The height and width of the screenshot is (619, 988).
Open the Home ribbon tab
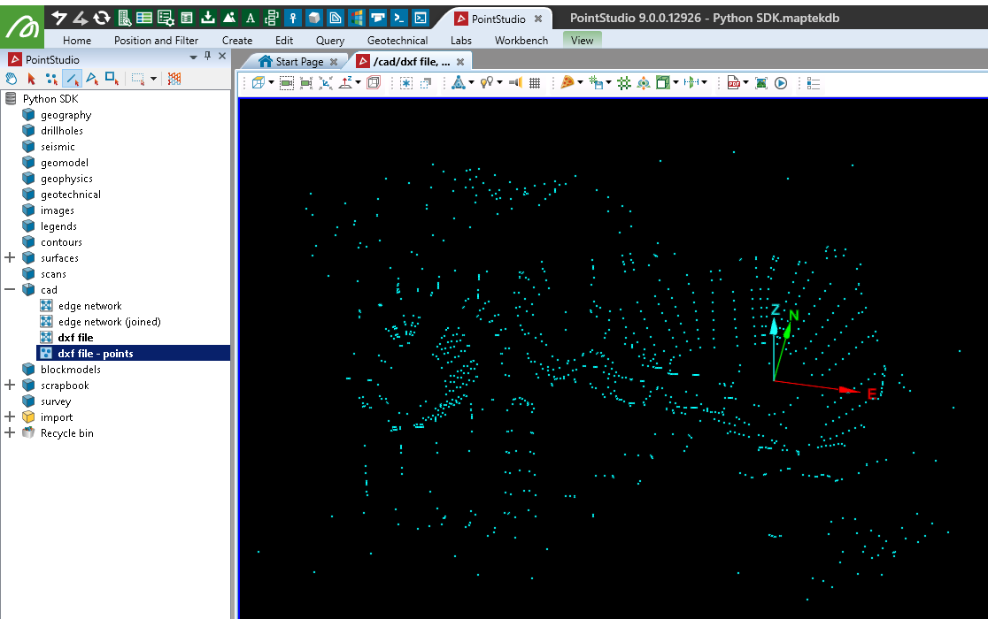pyautogui.click(x=77, y=41)
